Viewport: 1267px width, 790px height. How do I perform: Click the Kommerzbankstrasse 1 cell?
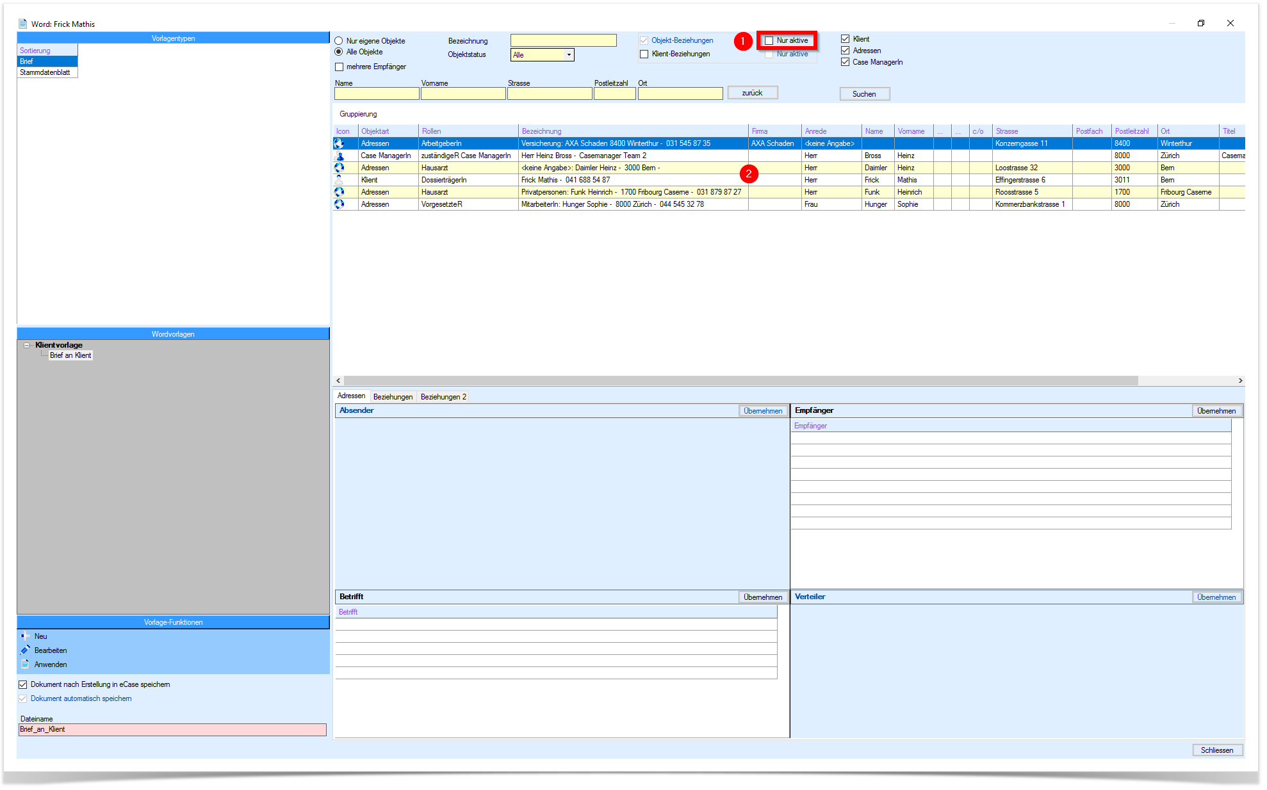(x=1033, y=204)
